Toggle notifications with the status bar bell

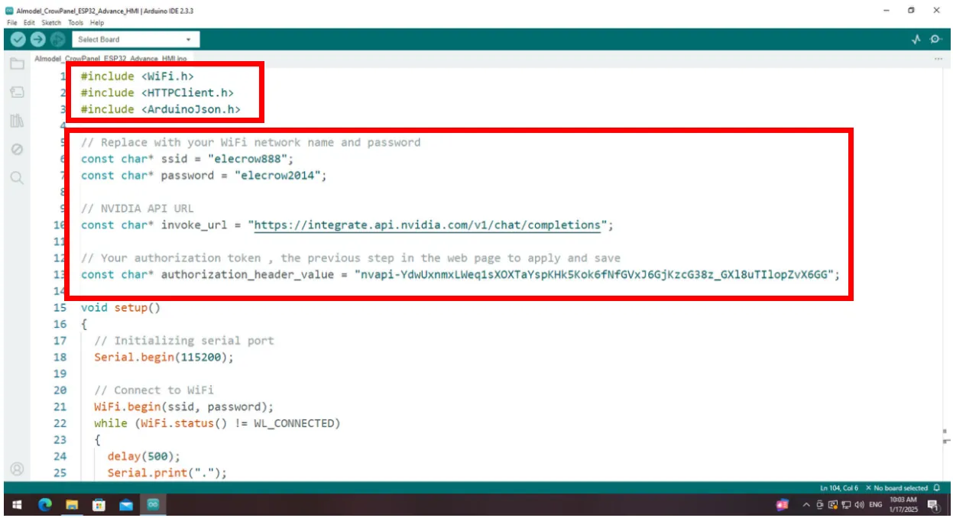[x=936, y=487]
